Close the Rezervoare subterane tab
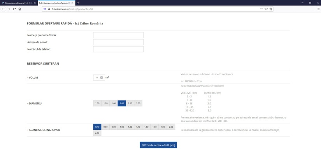This screenshot has width=321, height=153. click(x=35, y=3)
